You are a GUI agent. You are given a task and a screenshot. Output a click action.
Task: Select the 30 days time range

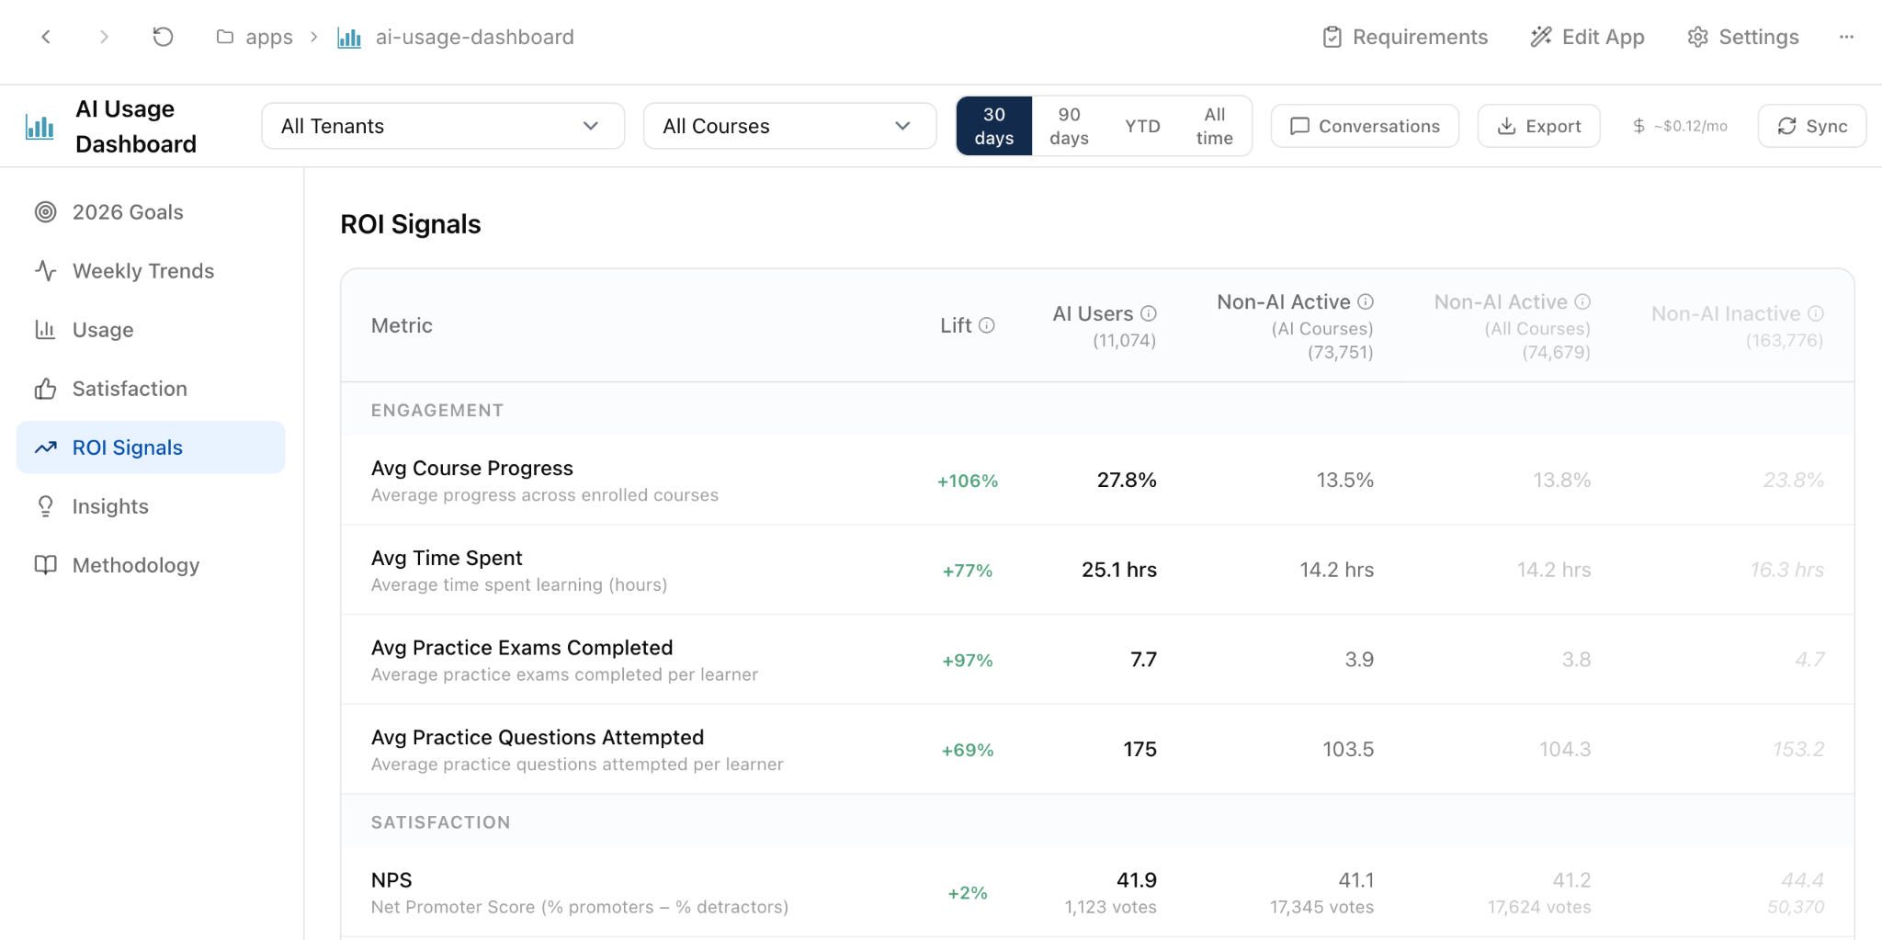[994, 126]
